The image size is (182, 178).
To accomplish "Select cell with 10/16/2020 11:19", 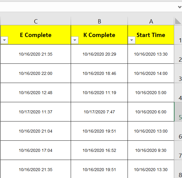I will [99, 93].
